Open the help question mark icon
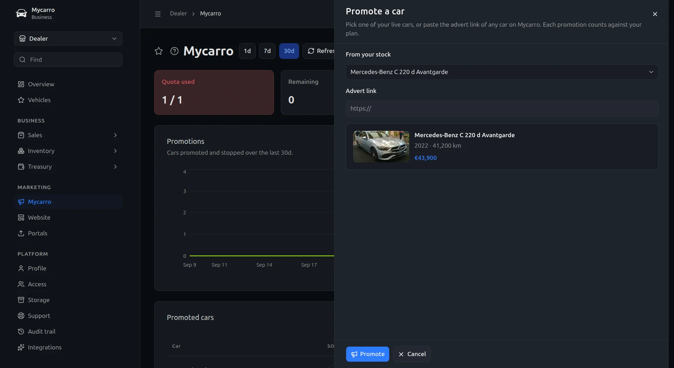The image size is (674, 368). [x=174, y=51]
